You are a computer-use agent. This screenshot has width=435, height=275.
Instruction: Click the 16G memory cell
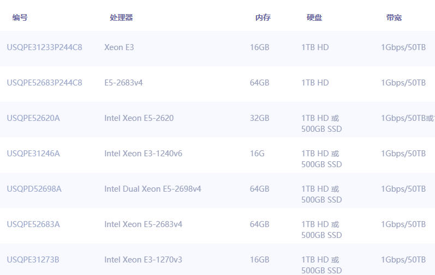click(x=257, y=154)
